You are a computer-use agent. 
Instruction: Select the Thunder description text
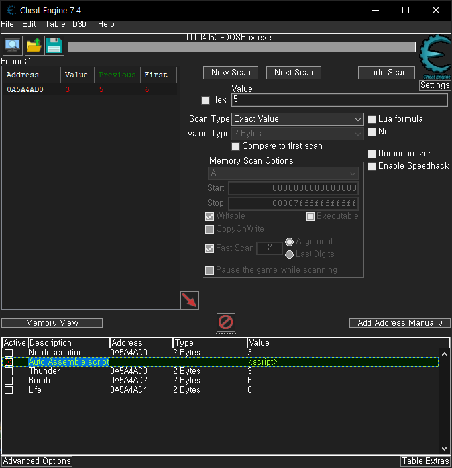[x=44, y=371]
